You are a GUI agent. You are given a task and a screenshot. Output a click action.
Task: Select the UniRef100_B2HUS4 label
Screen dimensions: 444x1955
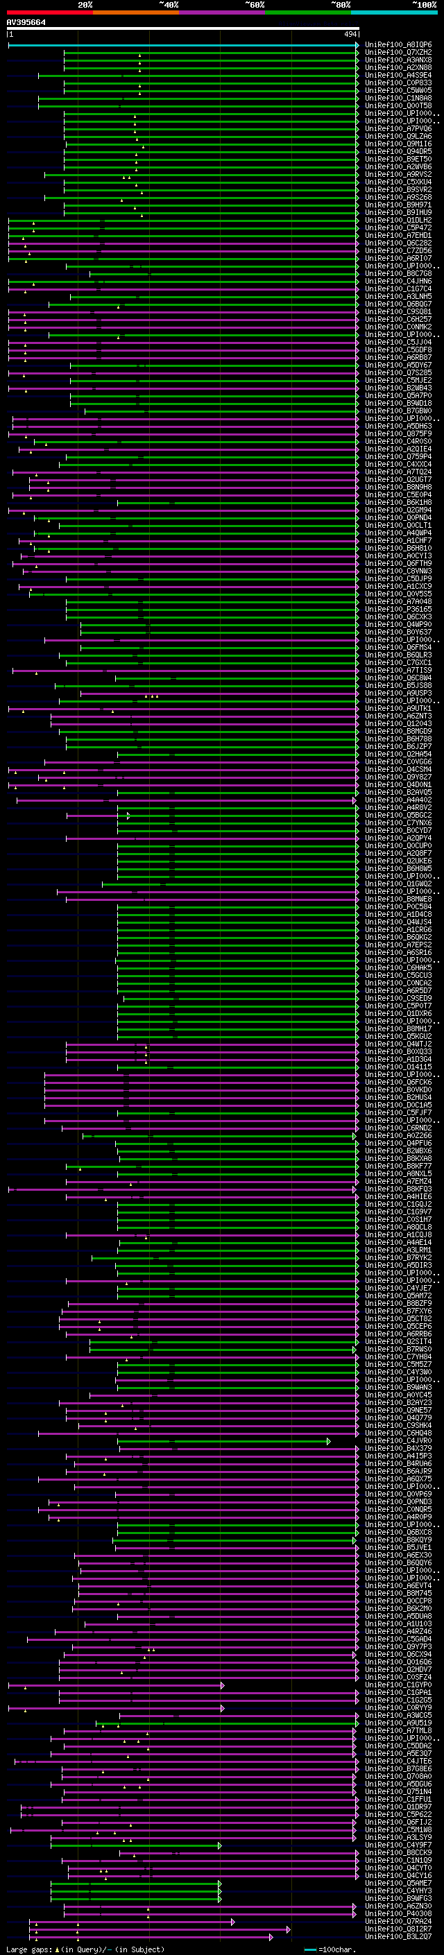pyautogui.click(x=398, y=1097)
